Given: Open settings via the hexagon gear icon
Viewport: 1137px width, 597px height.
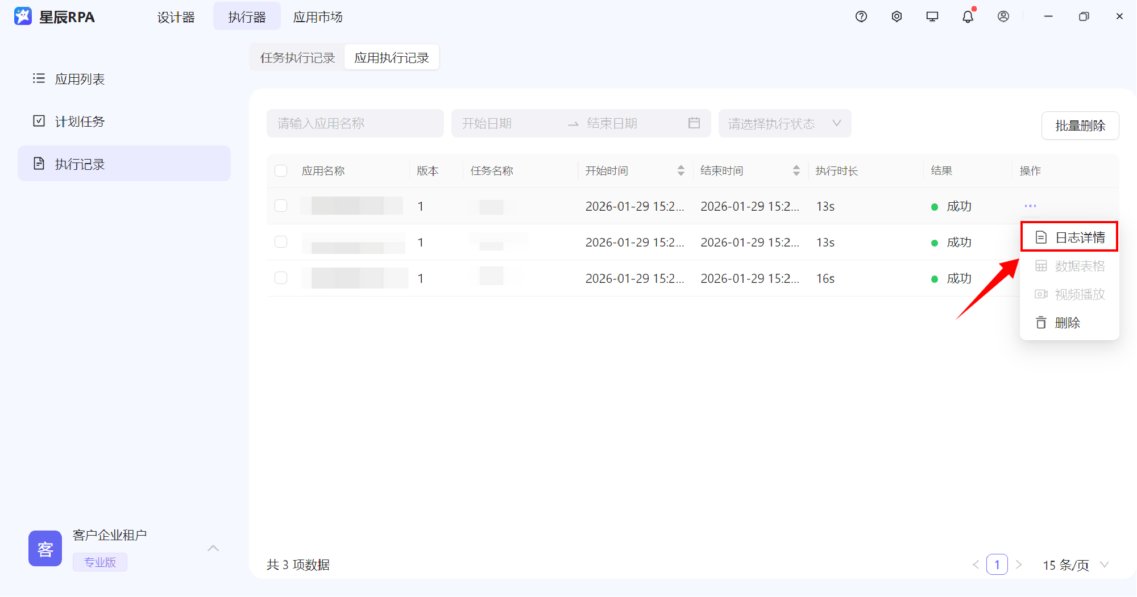Looking at the screenshot, I should pos(897,16).
